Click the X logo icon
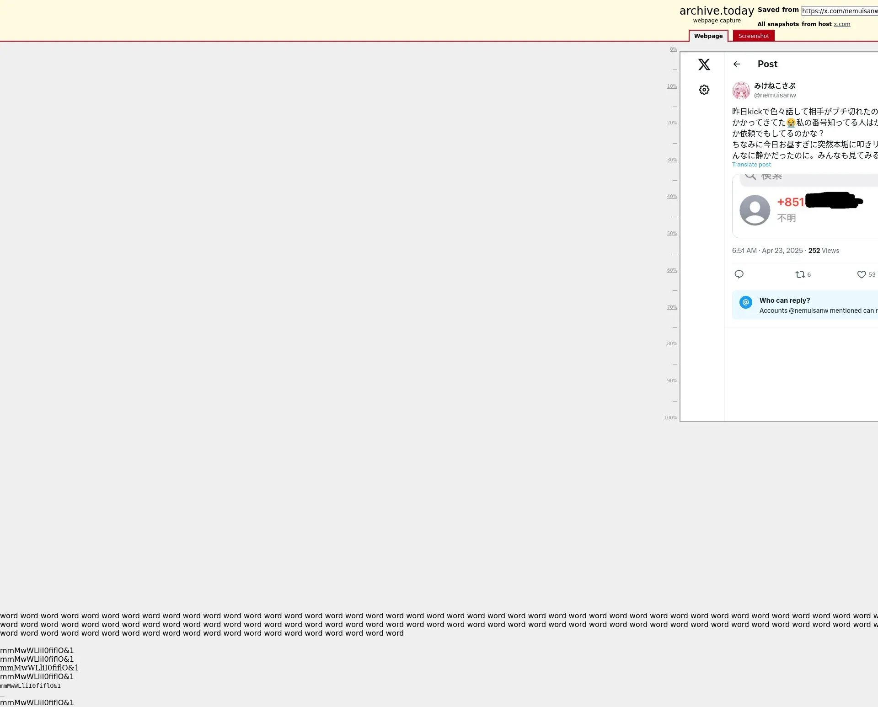Screen dimensions: 878x707 coord(704,64)
